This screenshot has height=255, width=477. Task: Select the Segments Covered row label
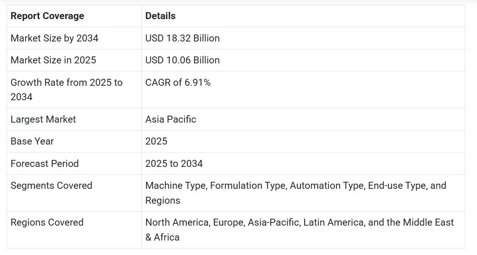(x=51, y=186)
